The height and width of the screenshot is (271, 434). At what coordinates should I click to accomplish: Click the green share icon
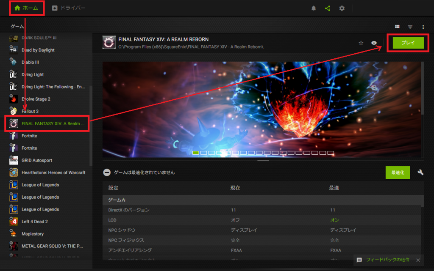click(328, 8)
